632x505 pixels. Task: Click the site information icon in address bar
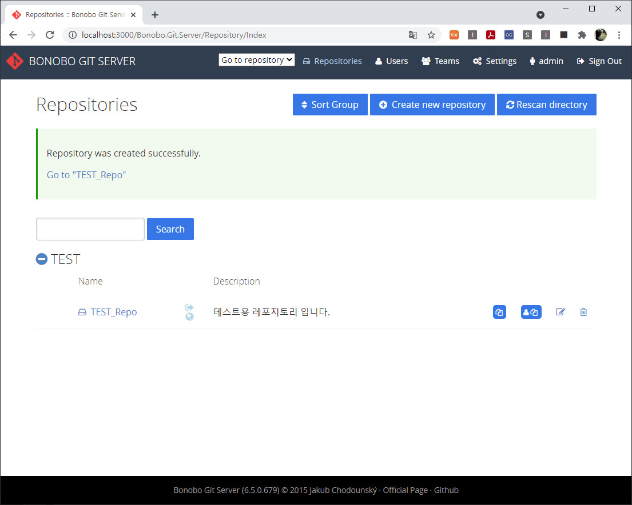pos(73,35)
